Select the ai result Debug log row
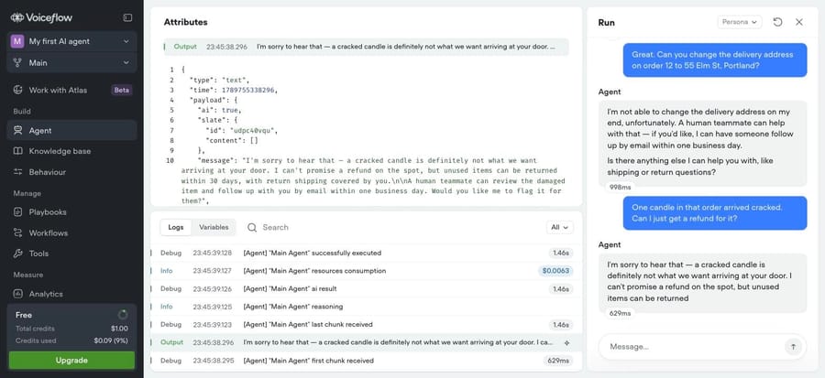Image resolution: width=825 pixels, height=378 pixels. pyautogui.click(x=366, y=288)
